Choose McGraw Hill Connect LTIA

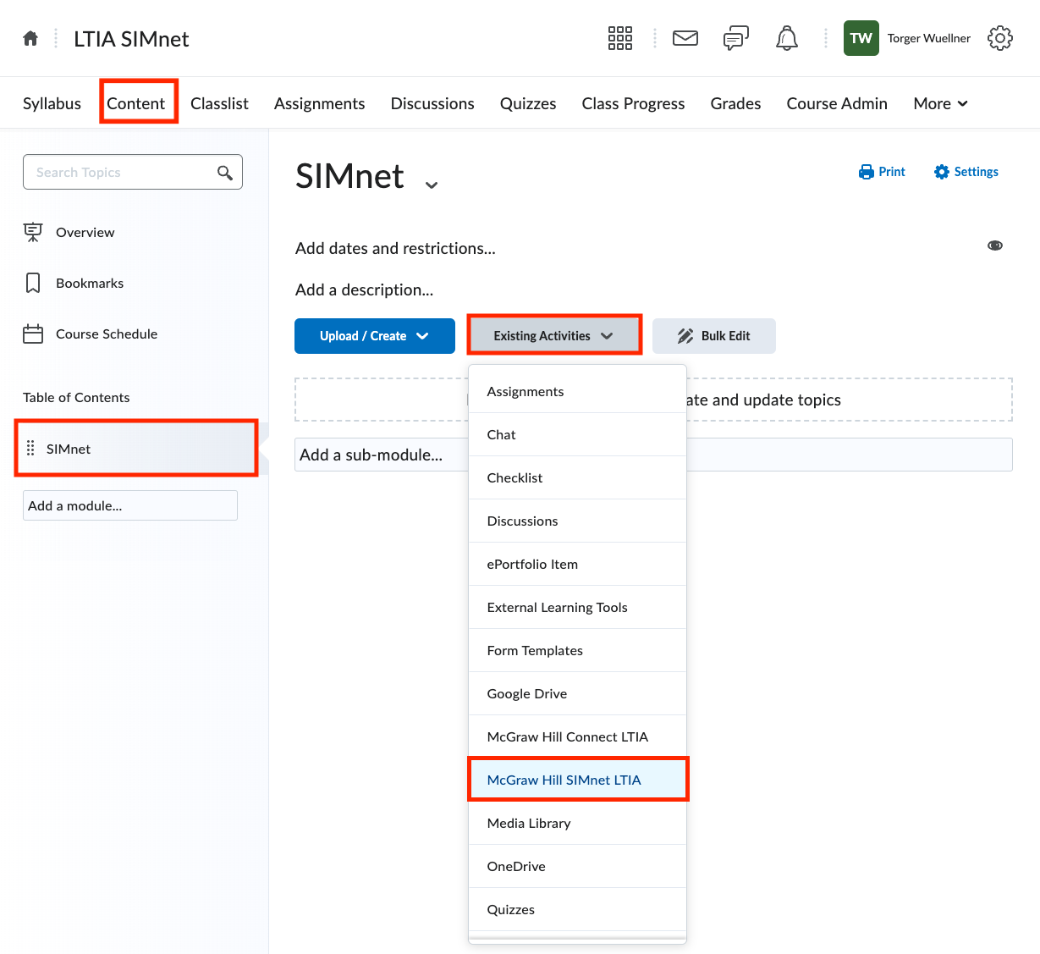pyautogui.click(x=577, y=736)
